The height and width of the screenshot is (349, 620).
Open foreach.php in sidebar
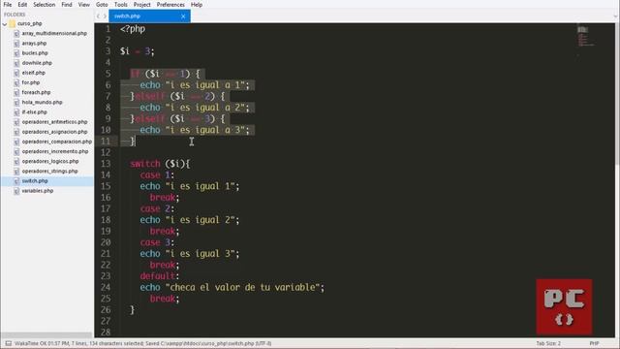(36, 93)
